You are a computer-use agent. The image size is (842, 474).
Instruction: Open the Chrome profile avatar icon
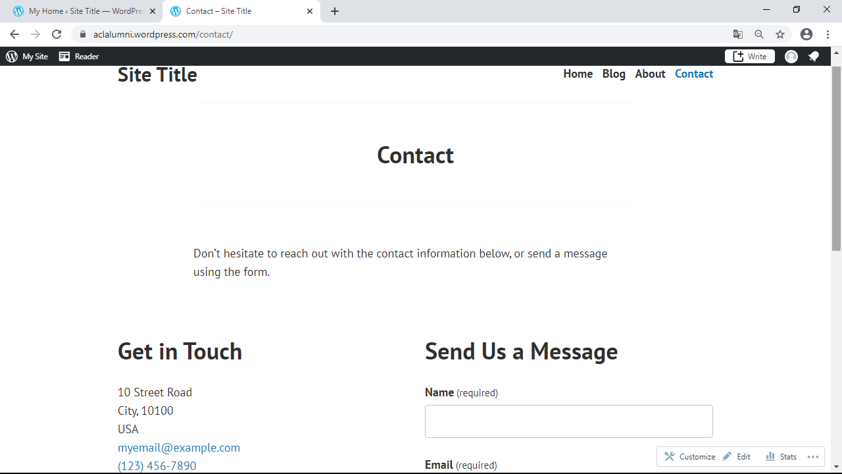pos(806,34)
